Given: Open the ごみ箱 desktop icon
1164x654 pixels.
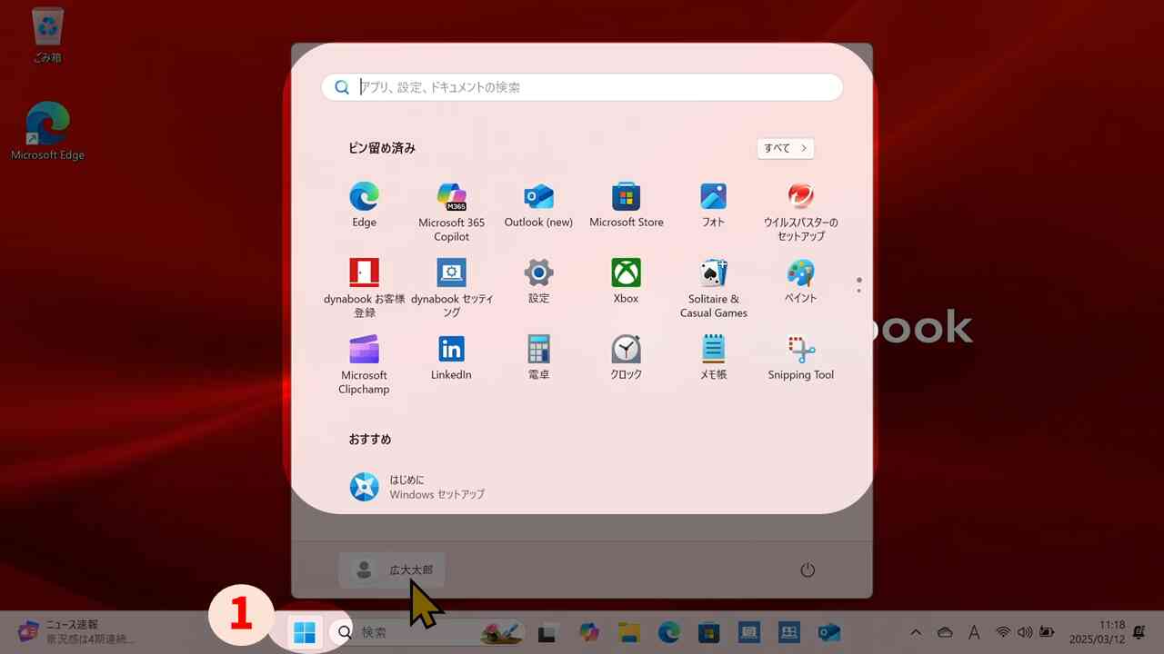Looking at the screenshot, I should [x=47, y=36].
